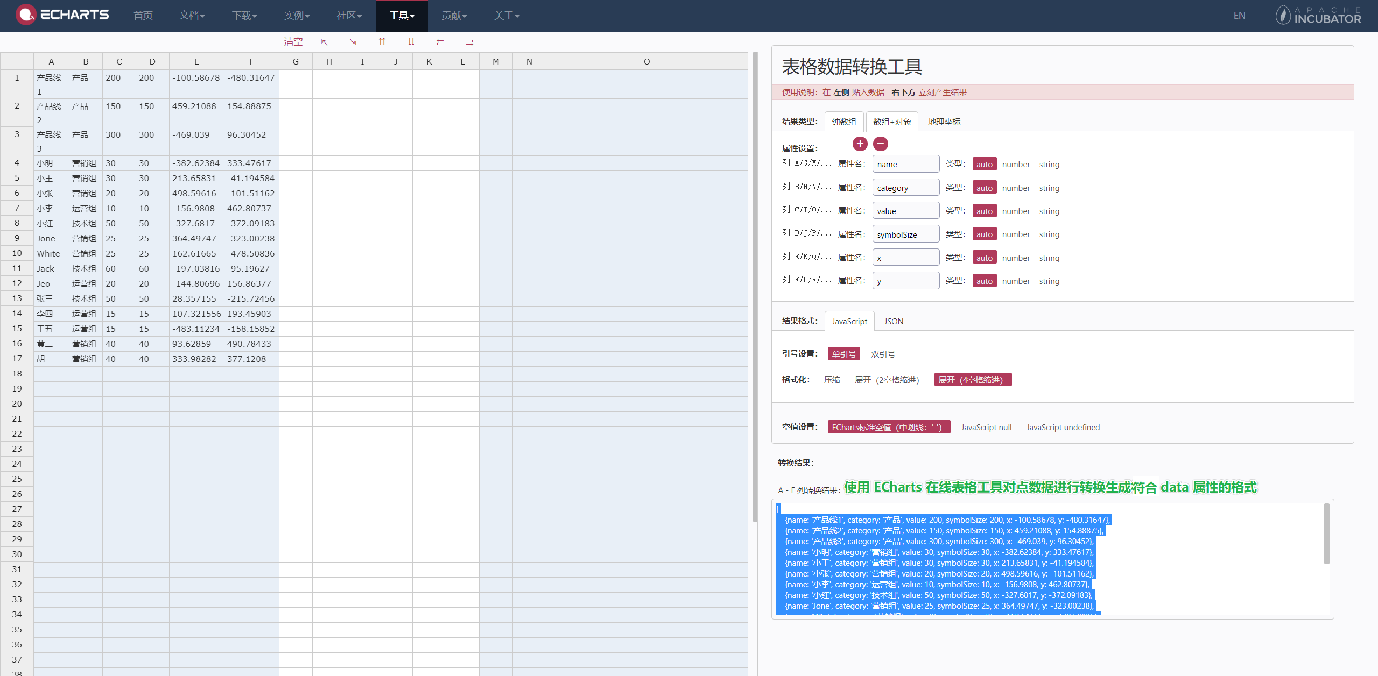Switch to 纯数组 result type tab
The width and height of the screenshot is (1378, 676).
(x=844, y=122)
